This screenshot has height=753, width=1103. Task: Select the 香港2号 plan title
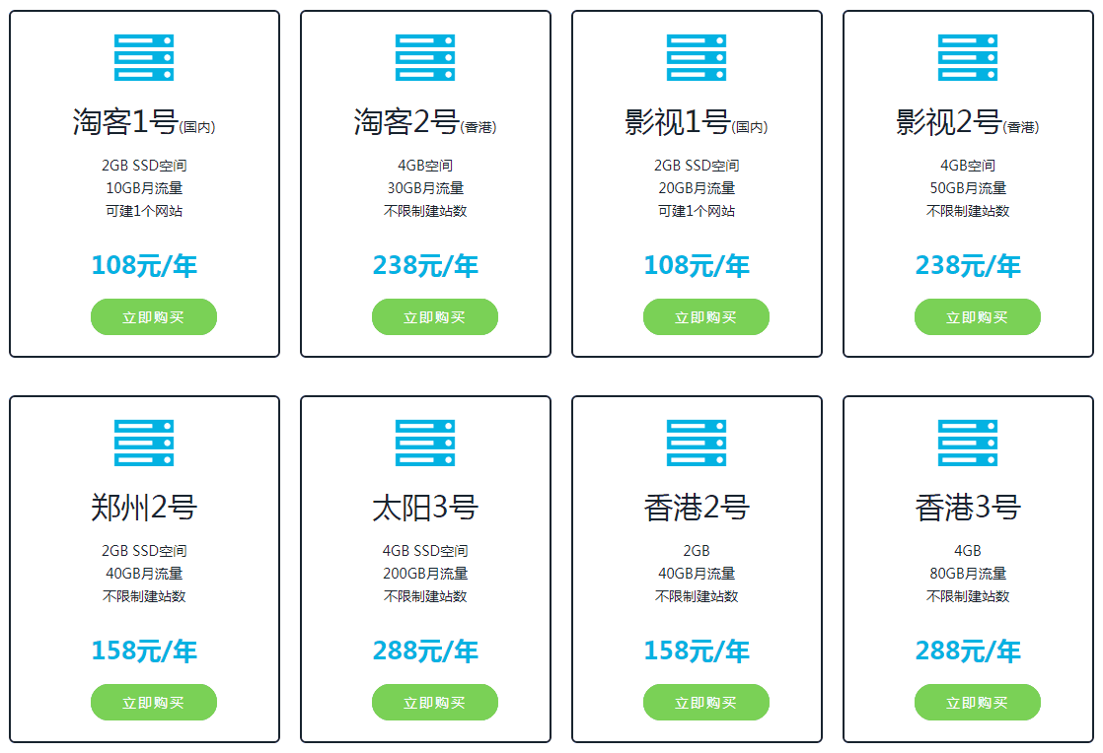pos(697,508)
